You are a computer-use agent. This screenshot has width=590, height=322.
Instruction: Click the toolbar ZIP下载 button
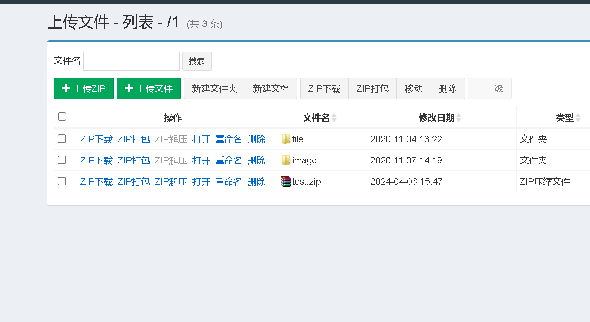(324, 88)
